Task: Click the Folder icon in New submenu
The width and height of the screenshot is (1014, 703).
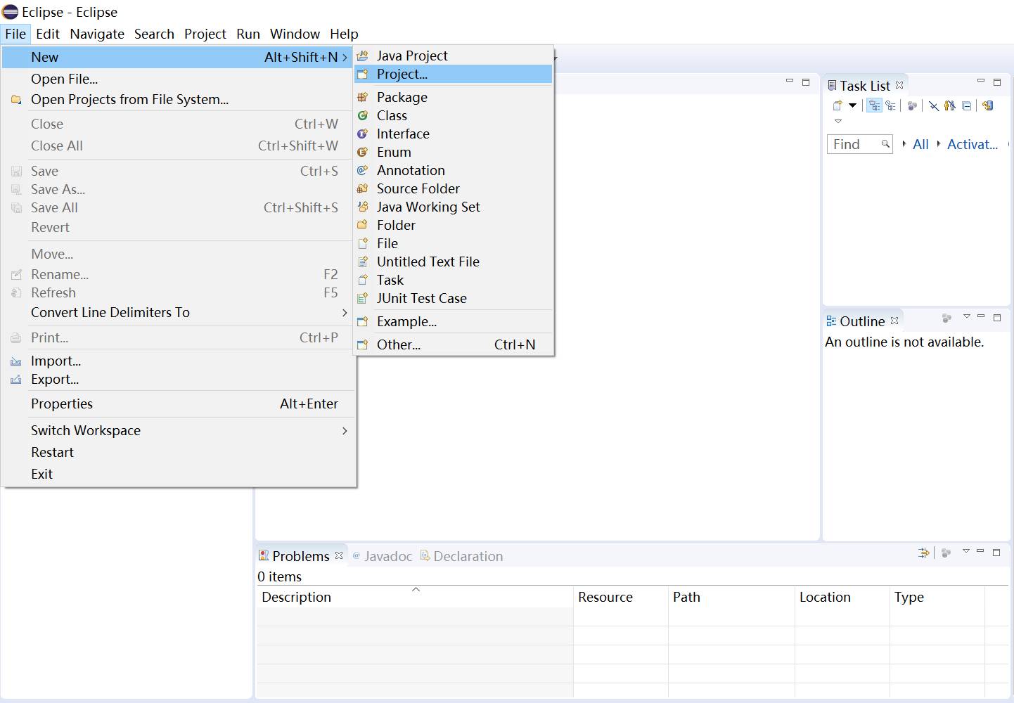Action: [363, 225]
